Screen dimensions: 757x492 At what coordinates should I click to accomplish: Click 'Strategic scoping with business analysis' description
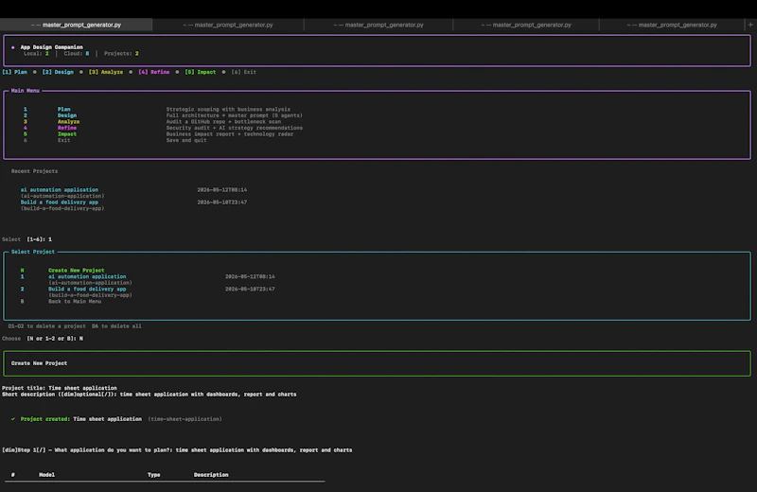(x=228, y=109)
